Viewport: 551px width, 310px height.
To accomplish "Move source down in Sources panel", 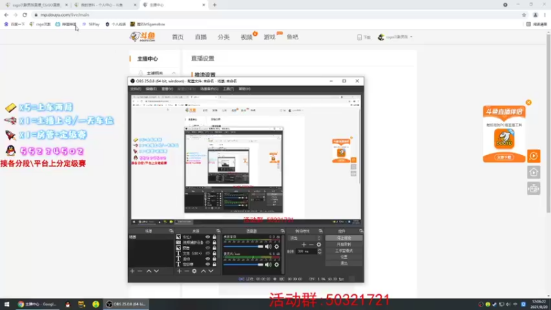I will (211, 271).
